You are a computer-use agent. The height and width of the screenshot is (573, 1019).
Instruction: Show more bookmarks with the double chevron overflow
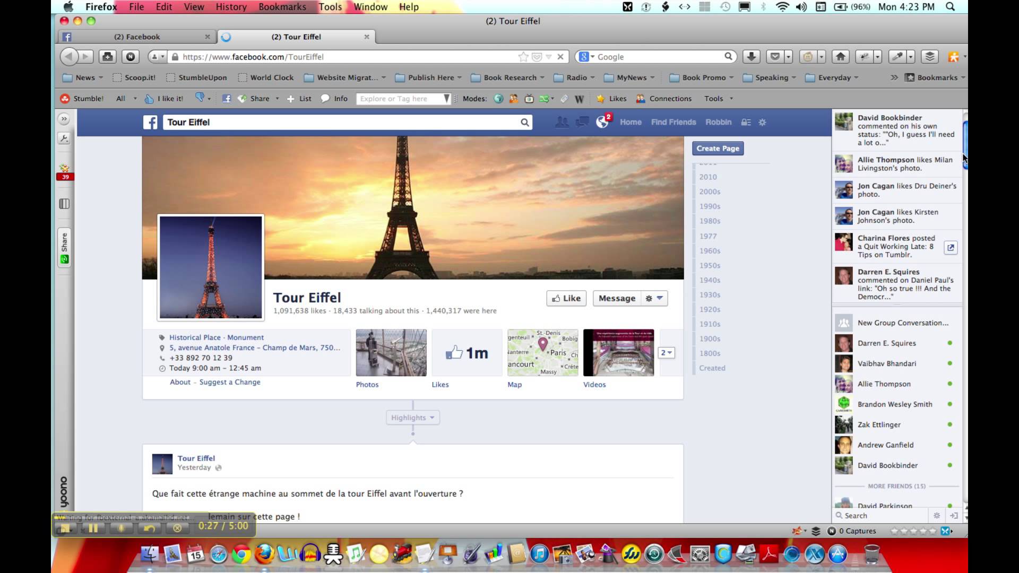point(894,77)
